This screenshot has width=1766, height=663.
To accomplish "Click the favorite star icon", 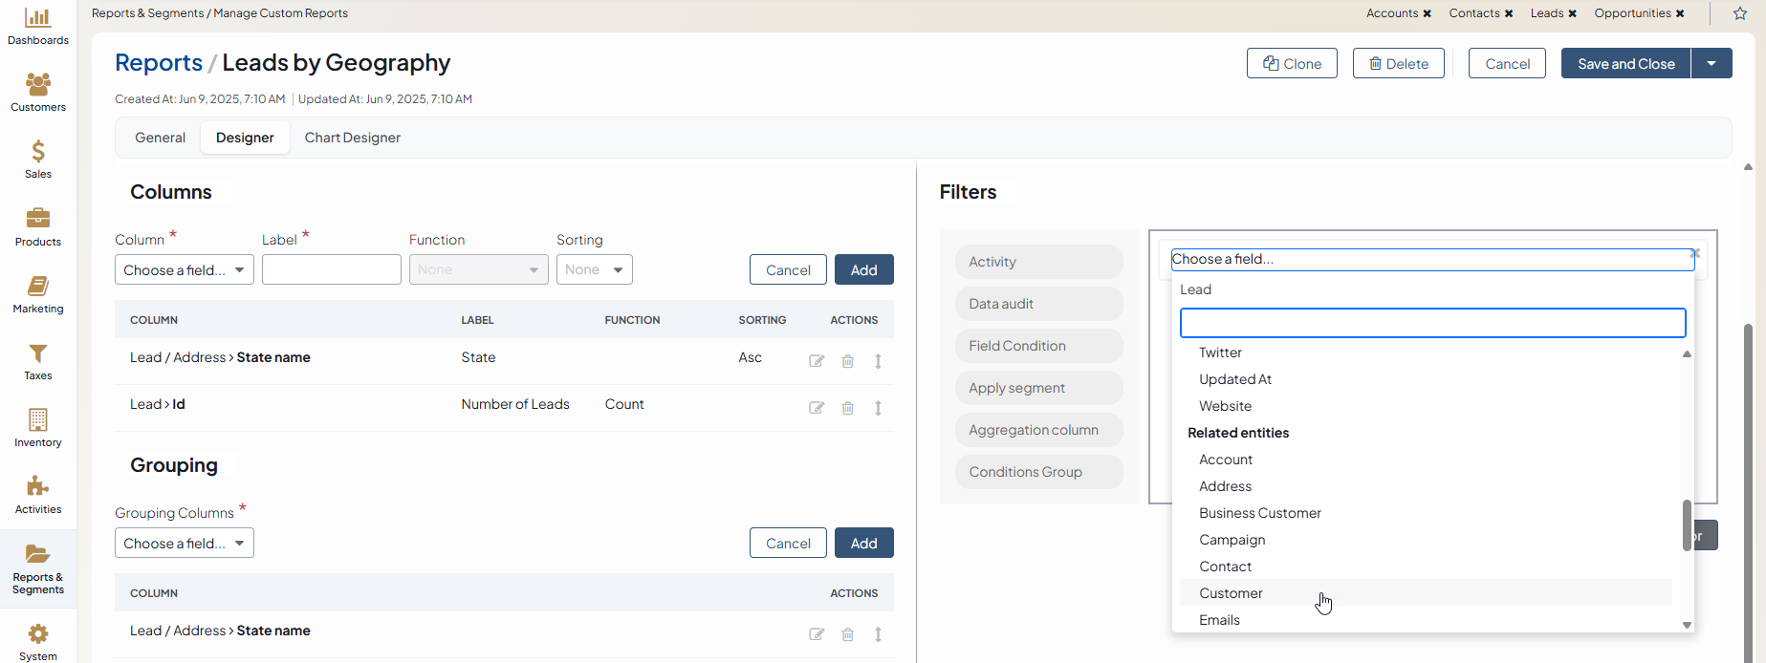I will 1740,13.
